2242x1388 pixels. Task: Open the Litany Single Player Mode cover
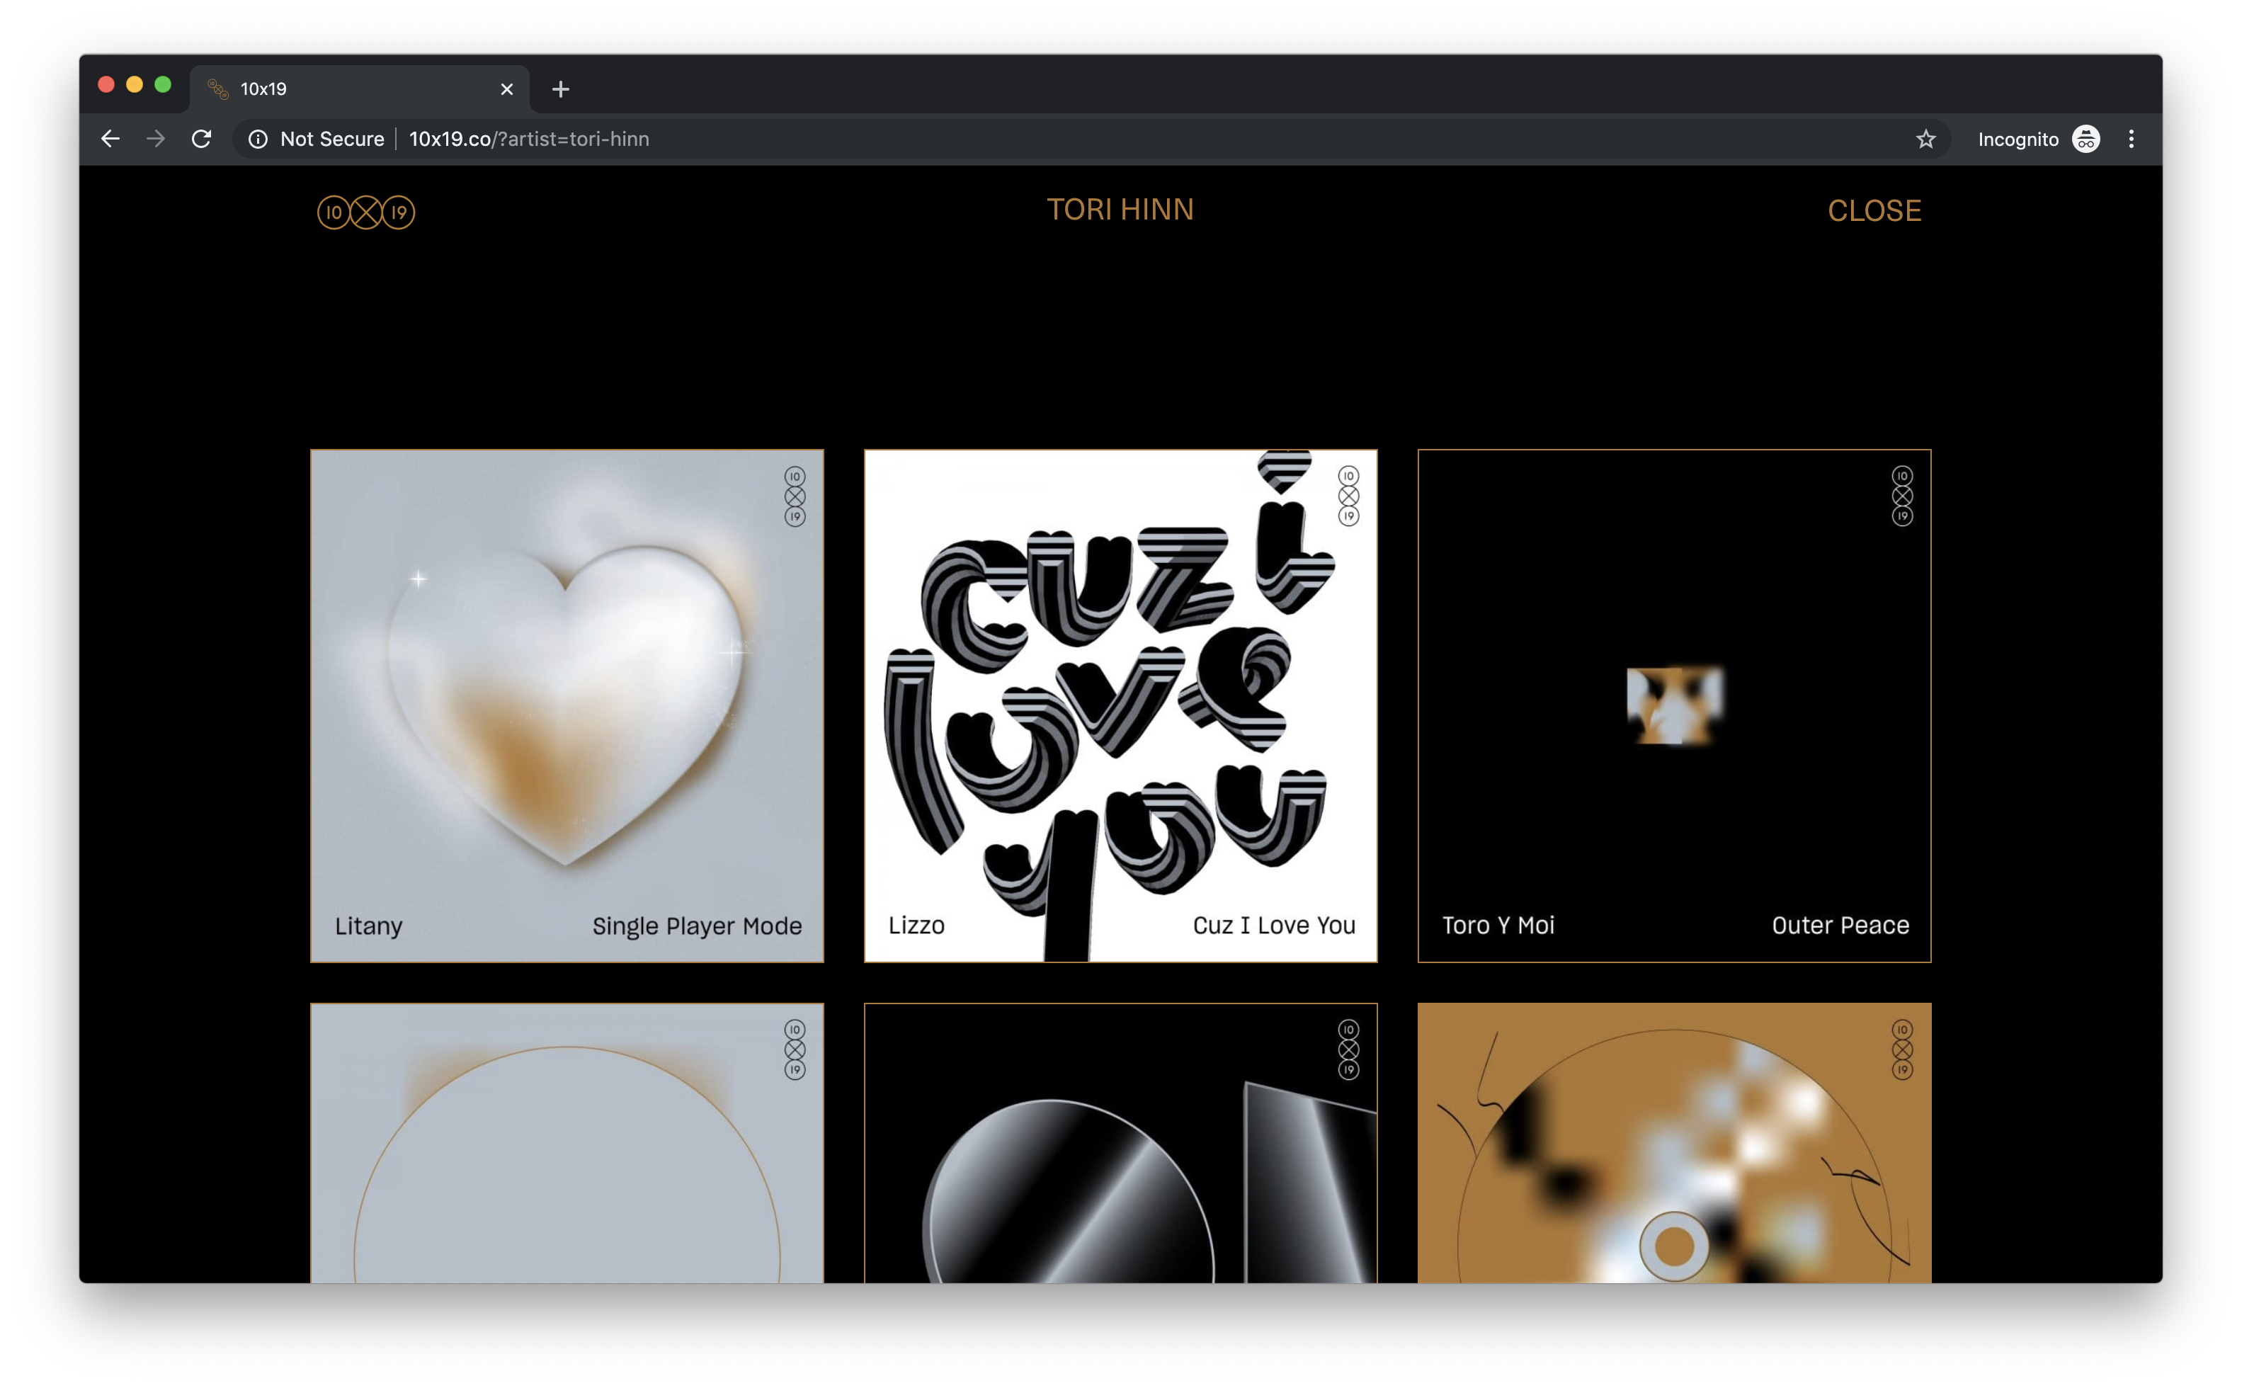pos(567,705)
